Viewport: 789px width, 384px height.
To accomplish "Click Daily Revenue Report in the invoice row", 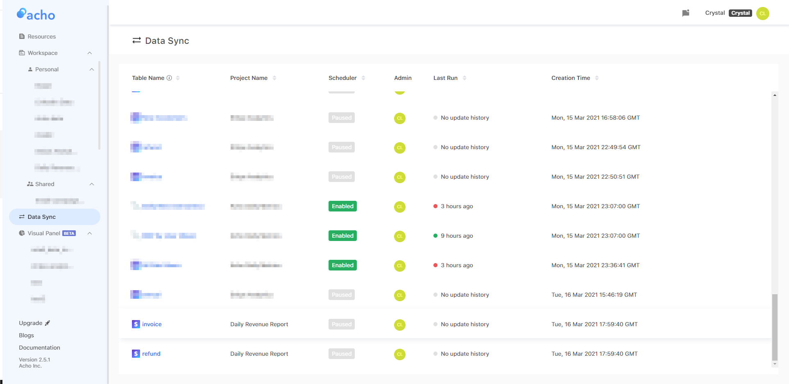I will pyautogui.click(x=259, y=324).
